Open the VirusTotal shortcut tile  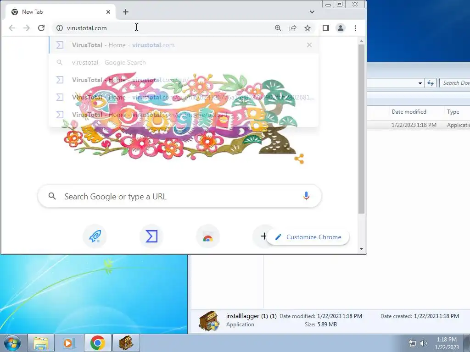(151, 236)
